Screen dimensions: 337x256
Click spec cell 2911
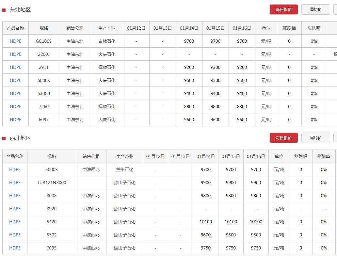coord(44,68)
